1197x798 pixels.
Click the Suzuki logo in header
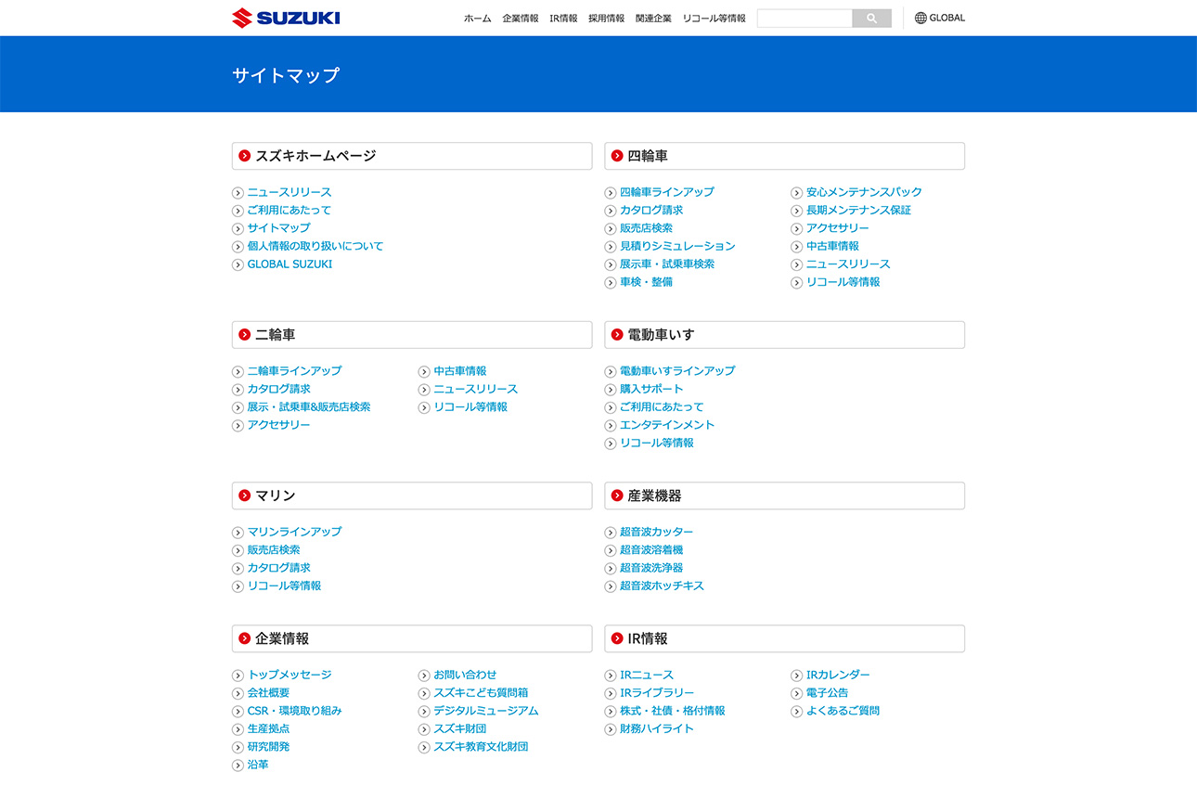[x=286, y=18]
